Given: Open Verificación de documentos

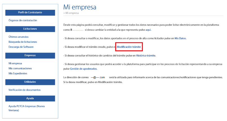Looking at the screenshot, I should click(25, 90).
